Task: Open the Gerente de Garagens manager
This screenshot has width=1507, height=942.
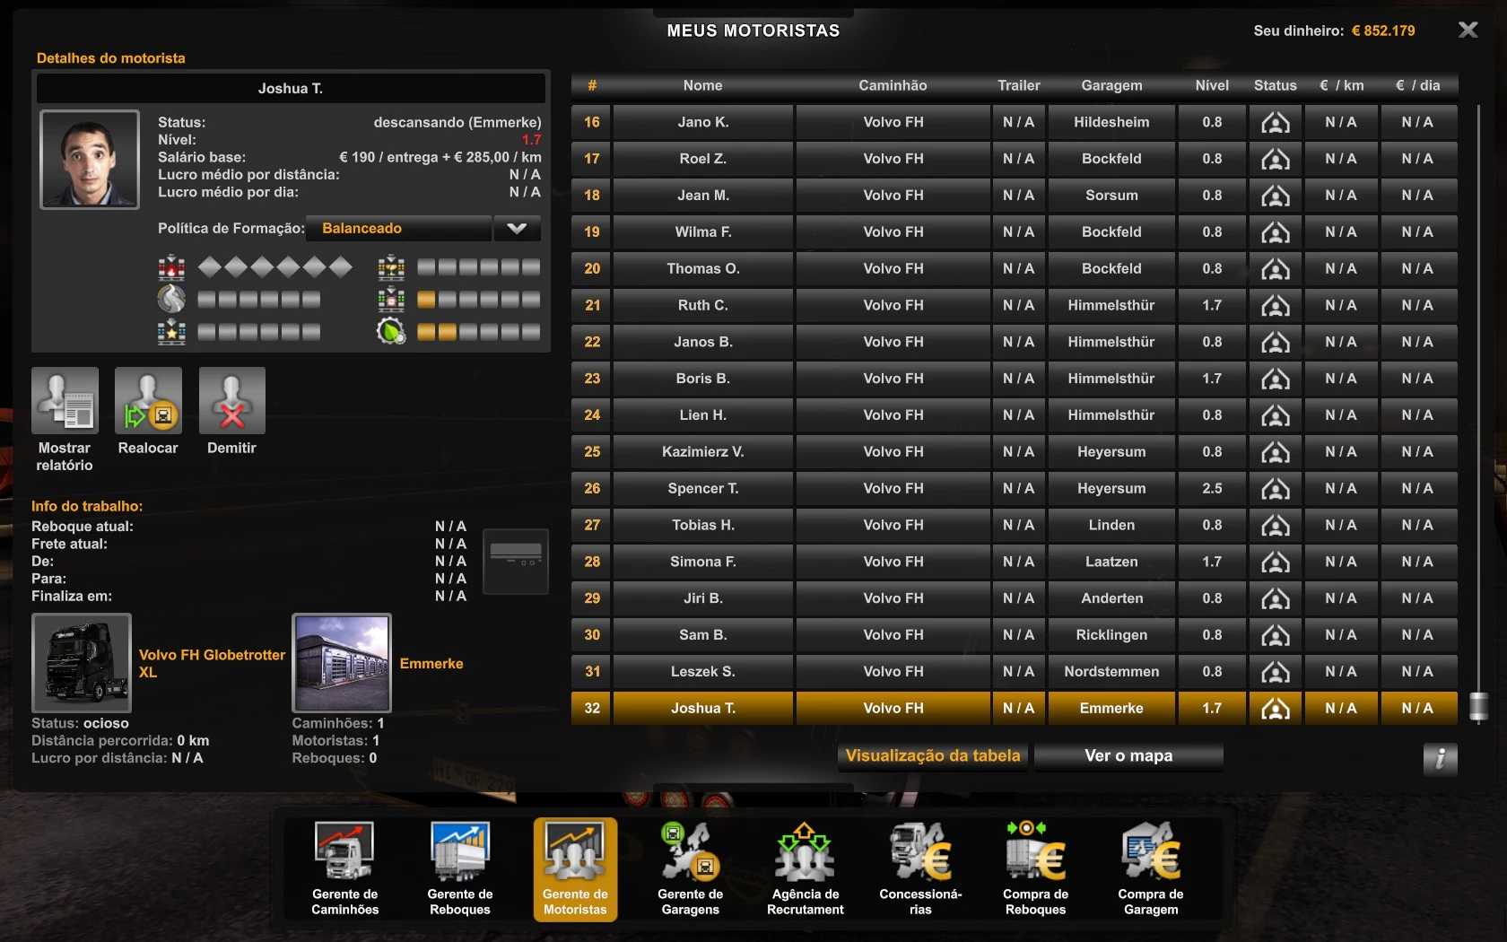Action: 690,867
